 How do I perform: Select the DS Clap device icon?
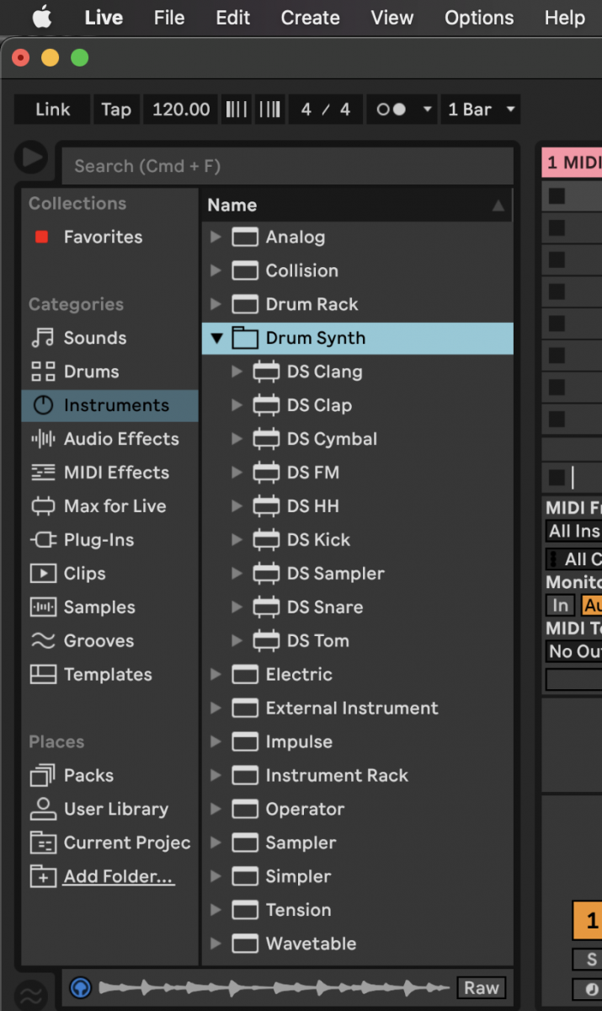pyautogui.click(x=266, y=405)
